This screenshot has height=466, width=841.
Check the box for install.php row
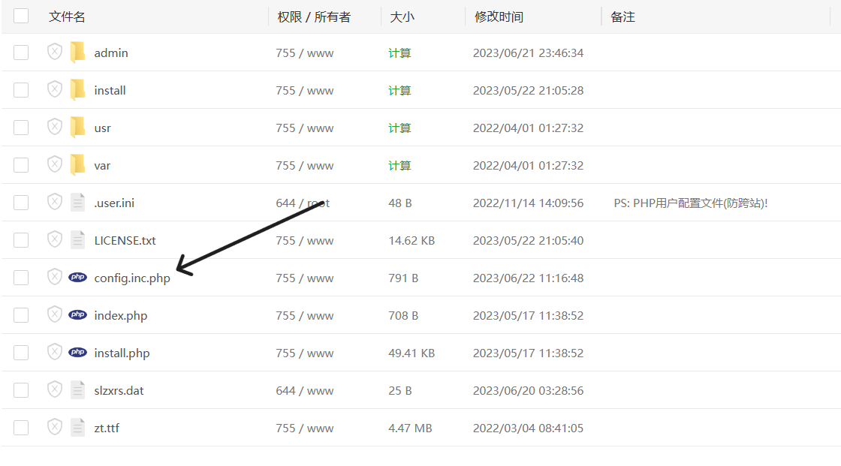[x=21, y=353]
